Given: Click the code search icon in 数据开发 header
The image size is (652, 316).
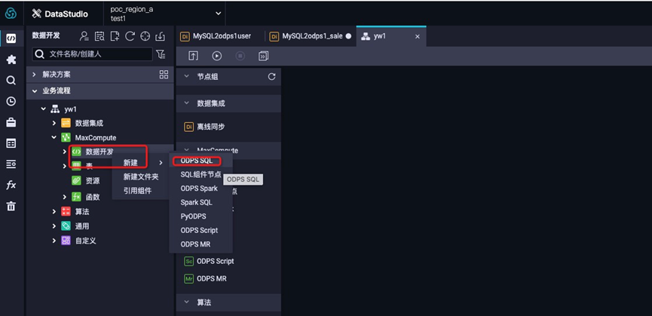Looking at the screenshot, I should click(x=99, y=37).
